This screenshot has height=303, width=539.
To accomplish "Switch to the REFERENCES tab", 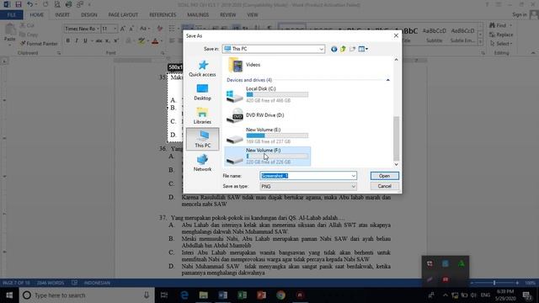I will [x=163, y=15].
